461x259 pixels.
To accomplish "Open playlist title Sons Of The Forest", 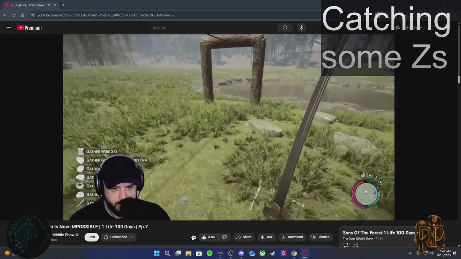I will (379, 233).
